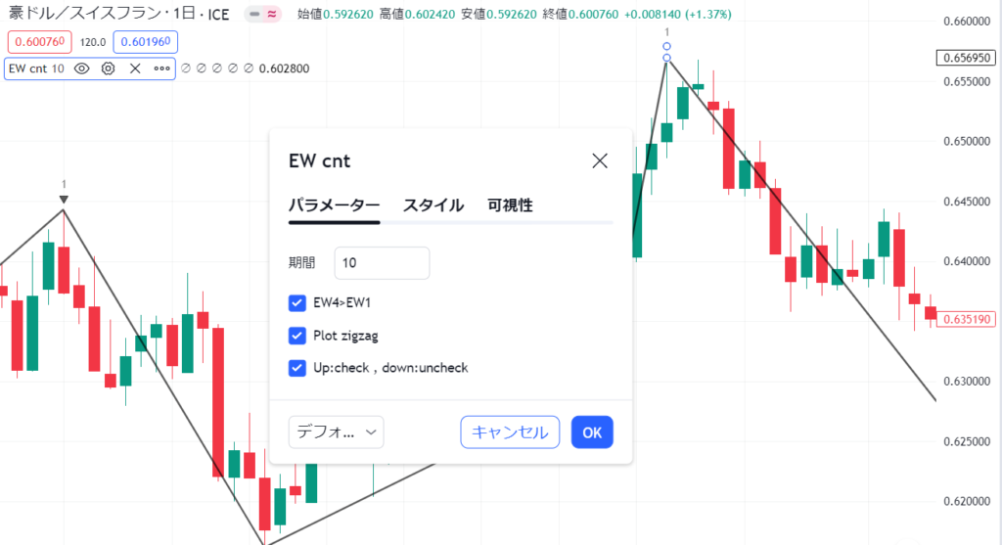Open EW cnt indicator settings via gear icon

tap(108, 68)
